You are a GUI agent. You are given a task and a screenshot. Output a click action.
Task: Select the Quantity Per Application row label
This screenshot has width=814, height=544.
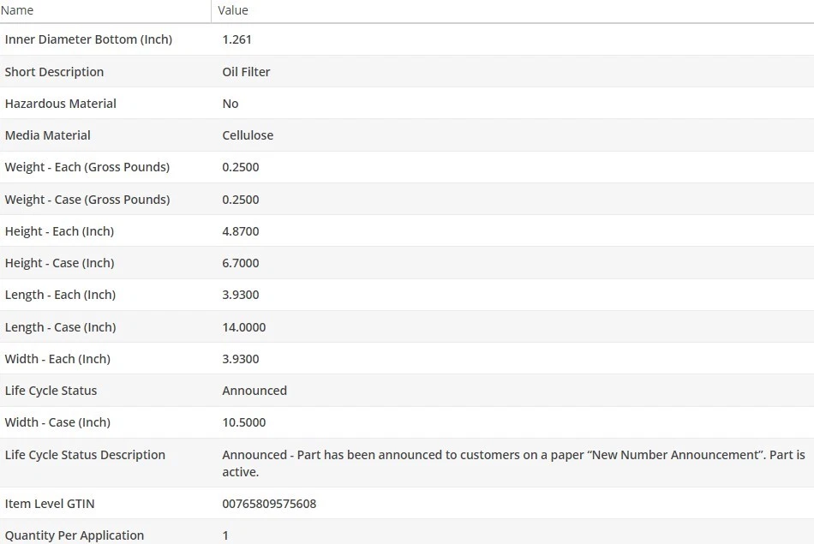pos(74,535)
